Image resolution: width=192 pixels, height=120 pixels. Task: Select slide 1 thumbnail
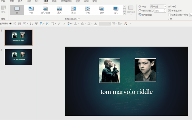click(x=19, y=38)
